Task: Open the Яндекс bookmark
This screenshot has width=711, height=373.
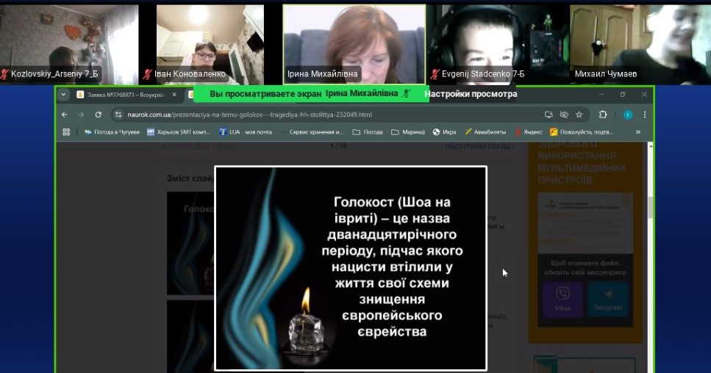Action: pyautogui.click(x=529, y=131)
